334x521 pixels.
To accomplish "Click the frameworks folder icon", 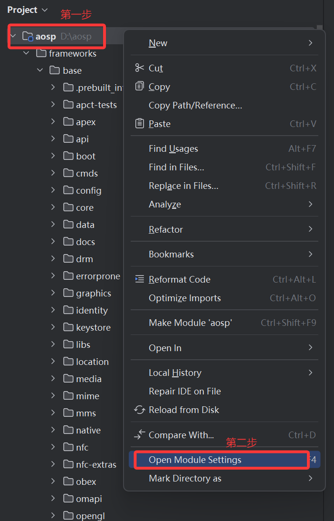I will click(x=41, y=53).
